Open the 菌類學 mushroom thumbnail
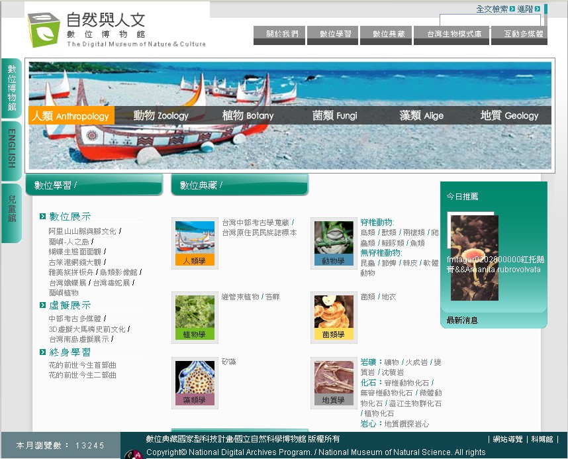 (334, 316)
